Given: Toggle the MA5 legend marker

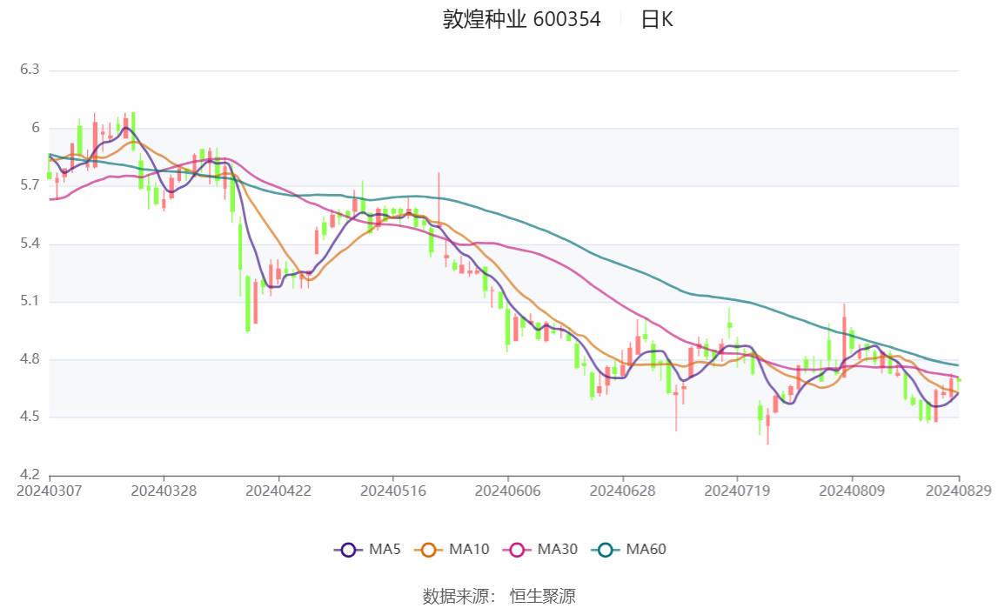Looking at the screenshot, I should click(348, 550).
